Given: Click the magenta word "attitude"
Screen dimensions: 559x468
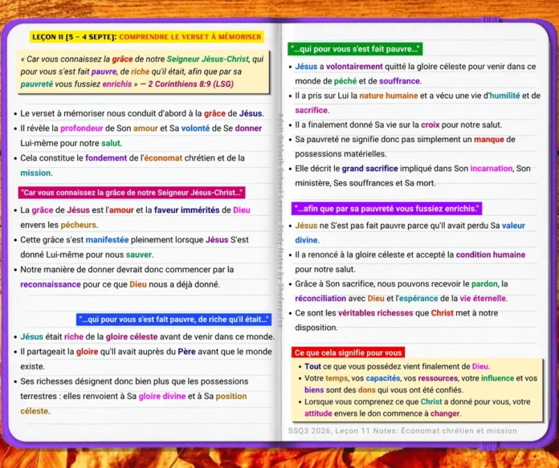Looking at the screenshot, I should (318, 414).
